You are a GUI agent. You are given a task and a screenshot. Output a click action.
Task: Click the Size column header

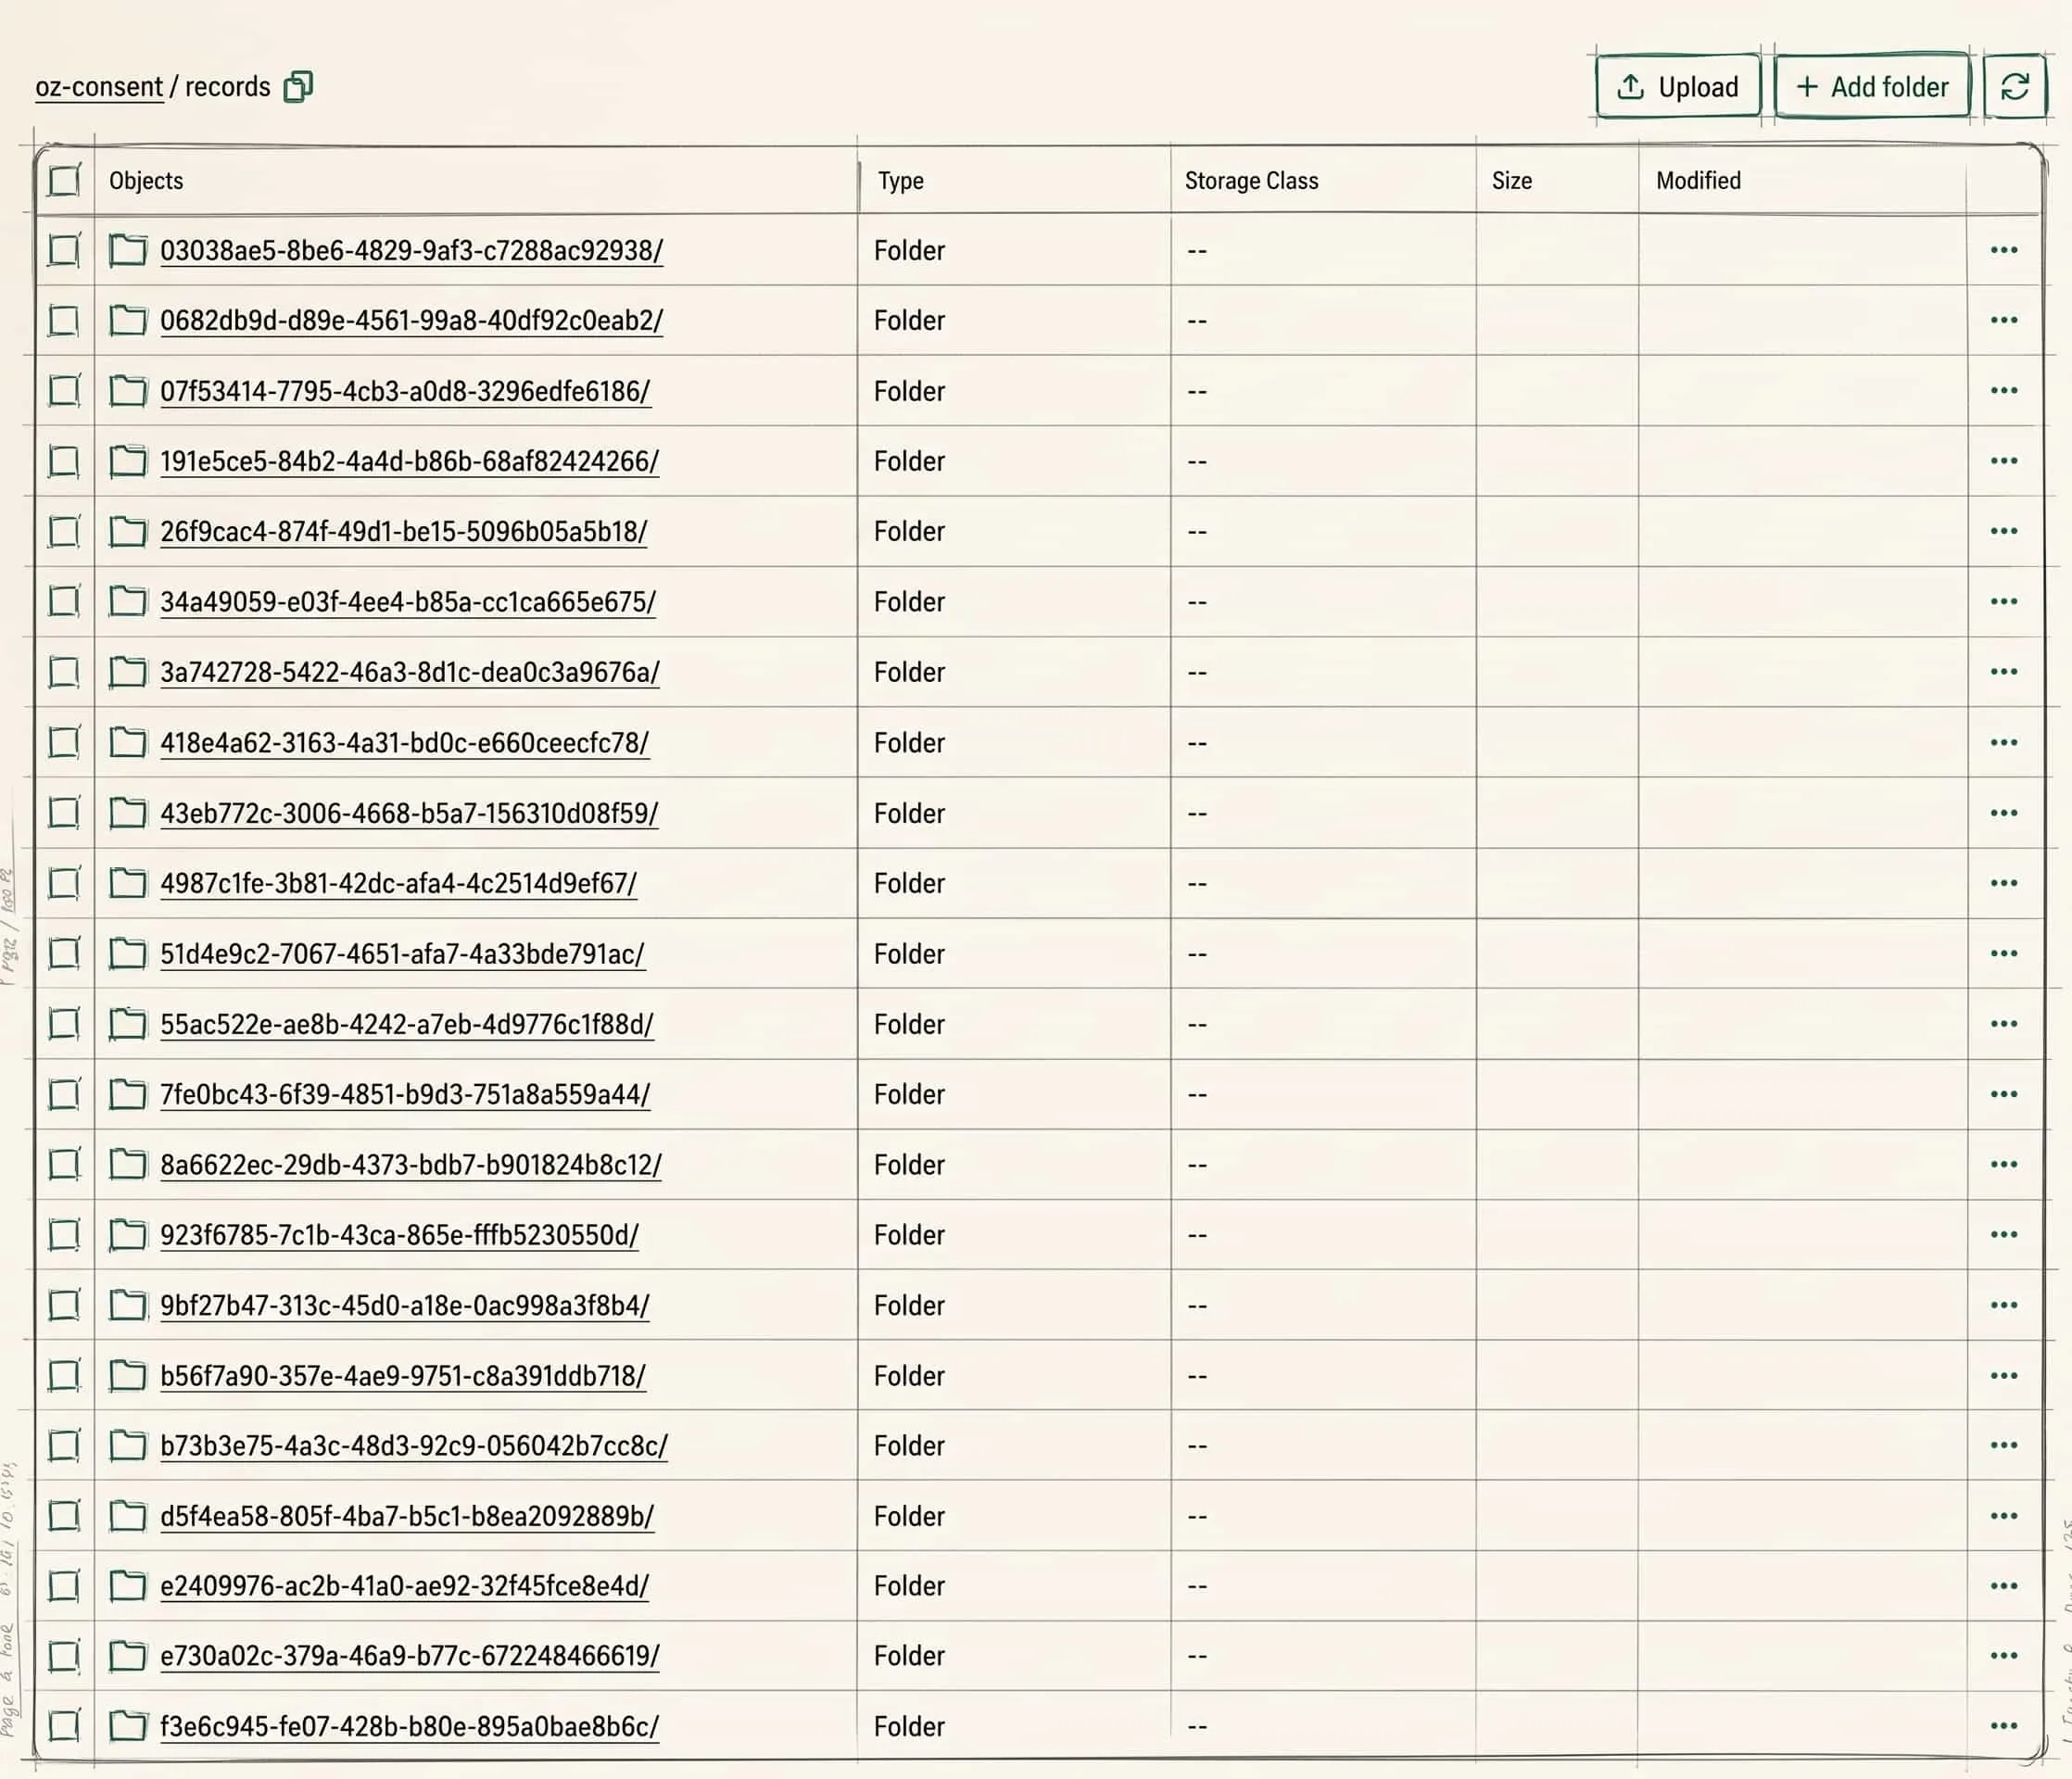[1511, 181]
